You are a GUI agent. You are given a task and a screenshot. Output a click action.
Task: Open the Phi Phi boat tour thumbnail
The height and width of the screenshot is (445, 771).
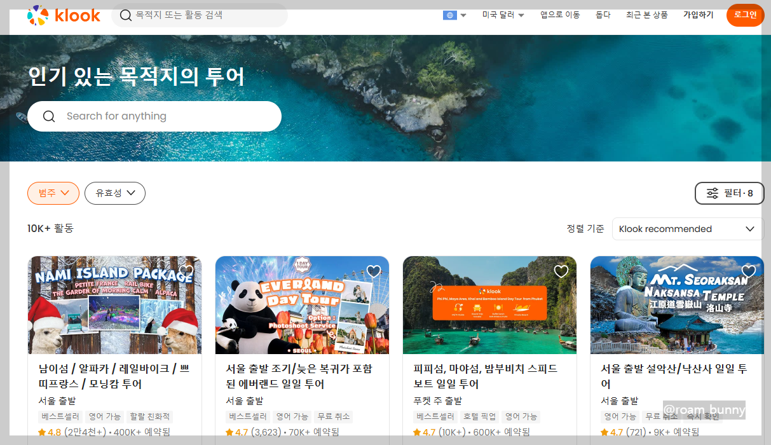pyautogui.click(x=489, y=305)
